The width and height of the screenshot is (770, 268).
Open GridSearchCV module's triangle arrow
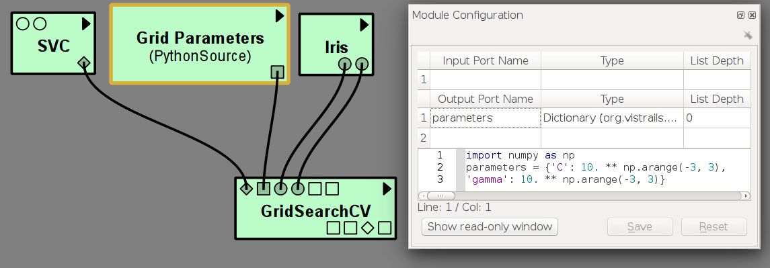pos(387,189)
